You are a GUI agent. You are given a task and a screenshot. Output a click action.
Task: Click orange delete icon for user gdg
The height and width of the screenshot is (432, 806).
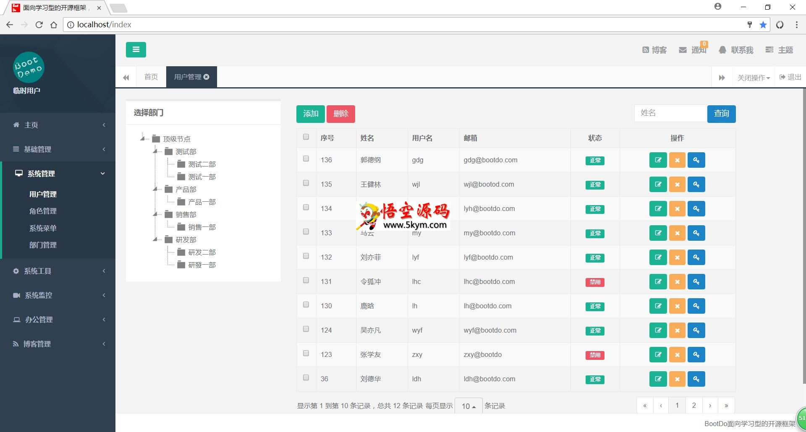677,160
